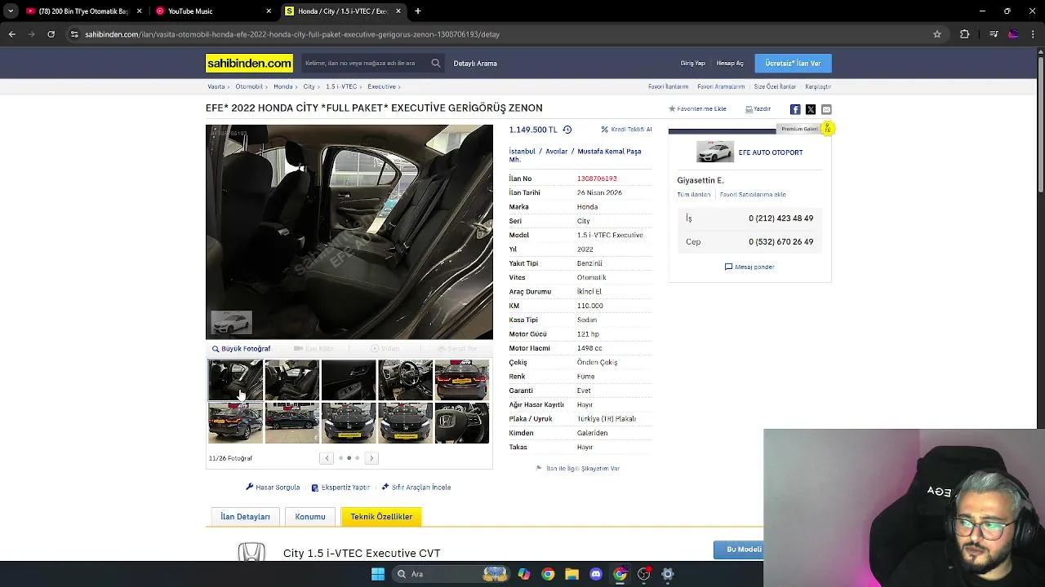
Task: Share listing by email icon
Action: pyautogui.click(x=826, y=109)
